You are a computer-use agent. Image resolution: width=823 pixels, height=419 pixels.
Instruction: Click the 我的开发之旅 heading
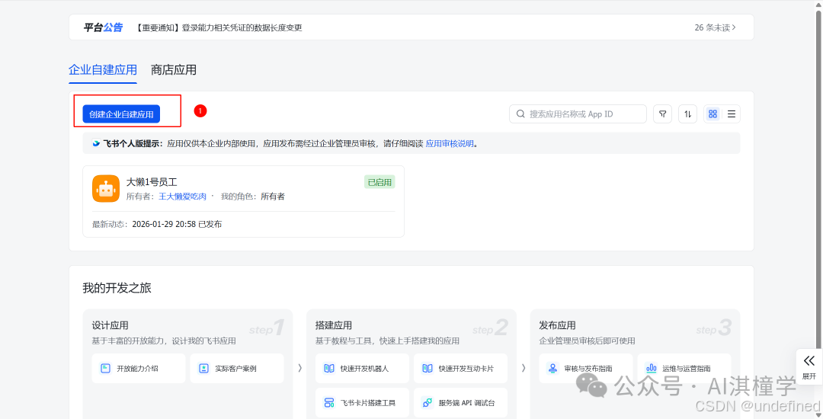pos(117,288)
